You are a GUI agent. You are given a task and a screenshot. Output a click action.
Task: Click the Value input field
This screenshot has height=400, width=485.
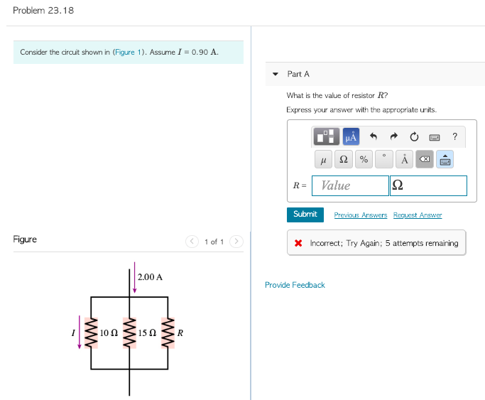350,185
